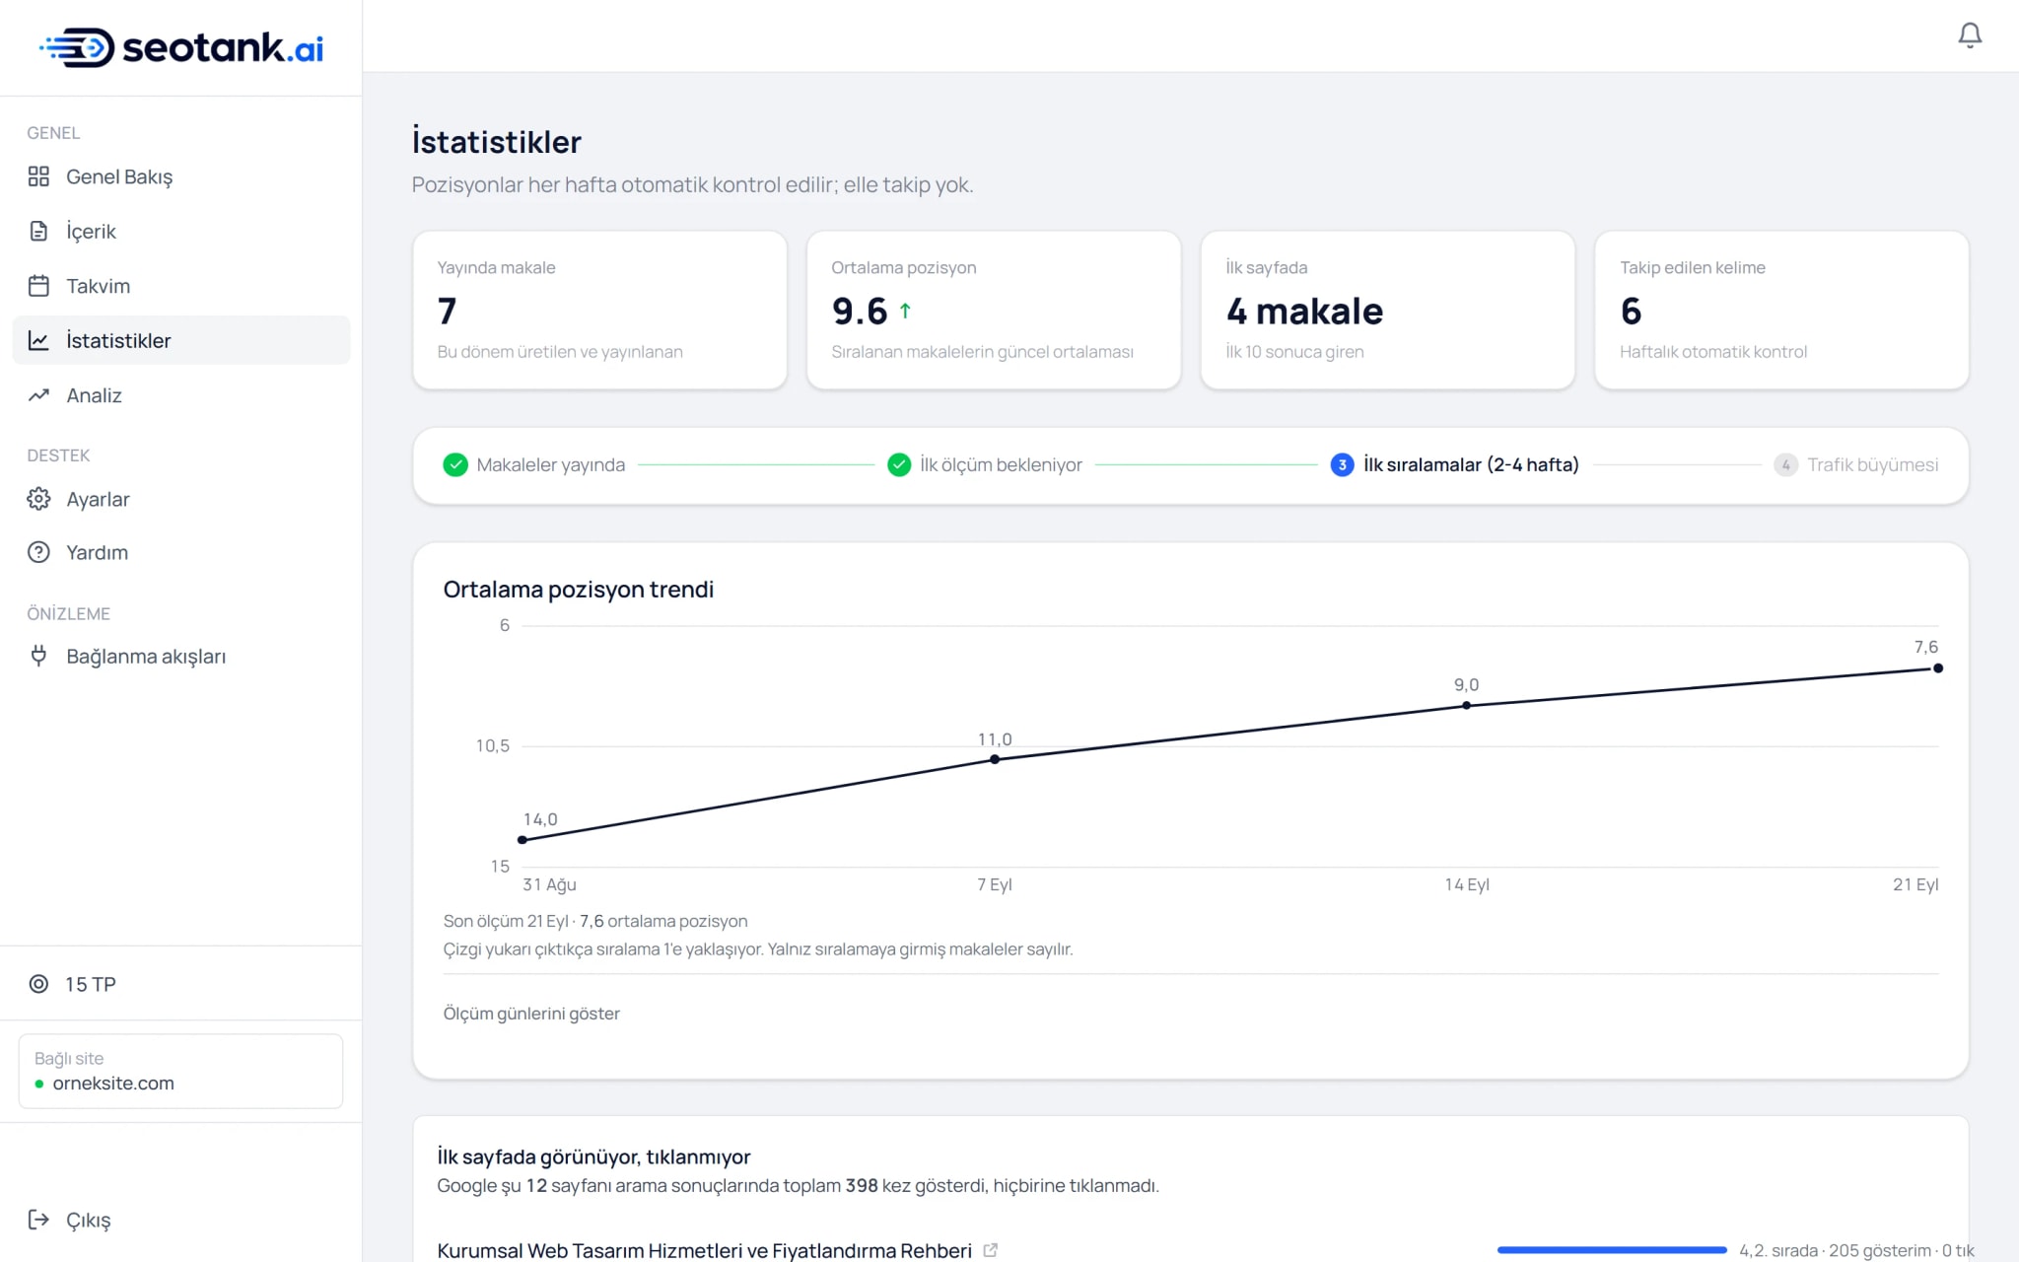This screenshot has height=1262, width=2019.
Task: Click the 14 Eyl axis label
Action: coord(1467,884)
